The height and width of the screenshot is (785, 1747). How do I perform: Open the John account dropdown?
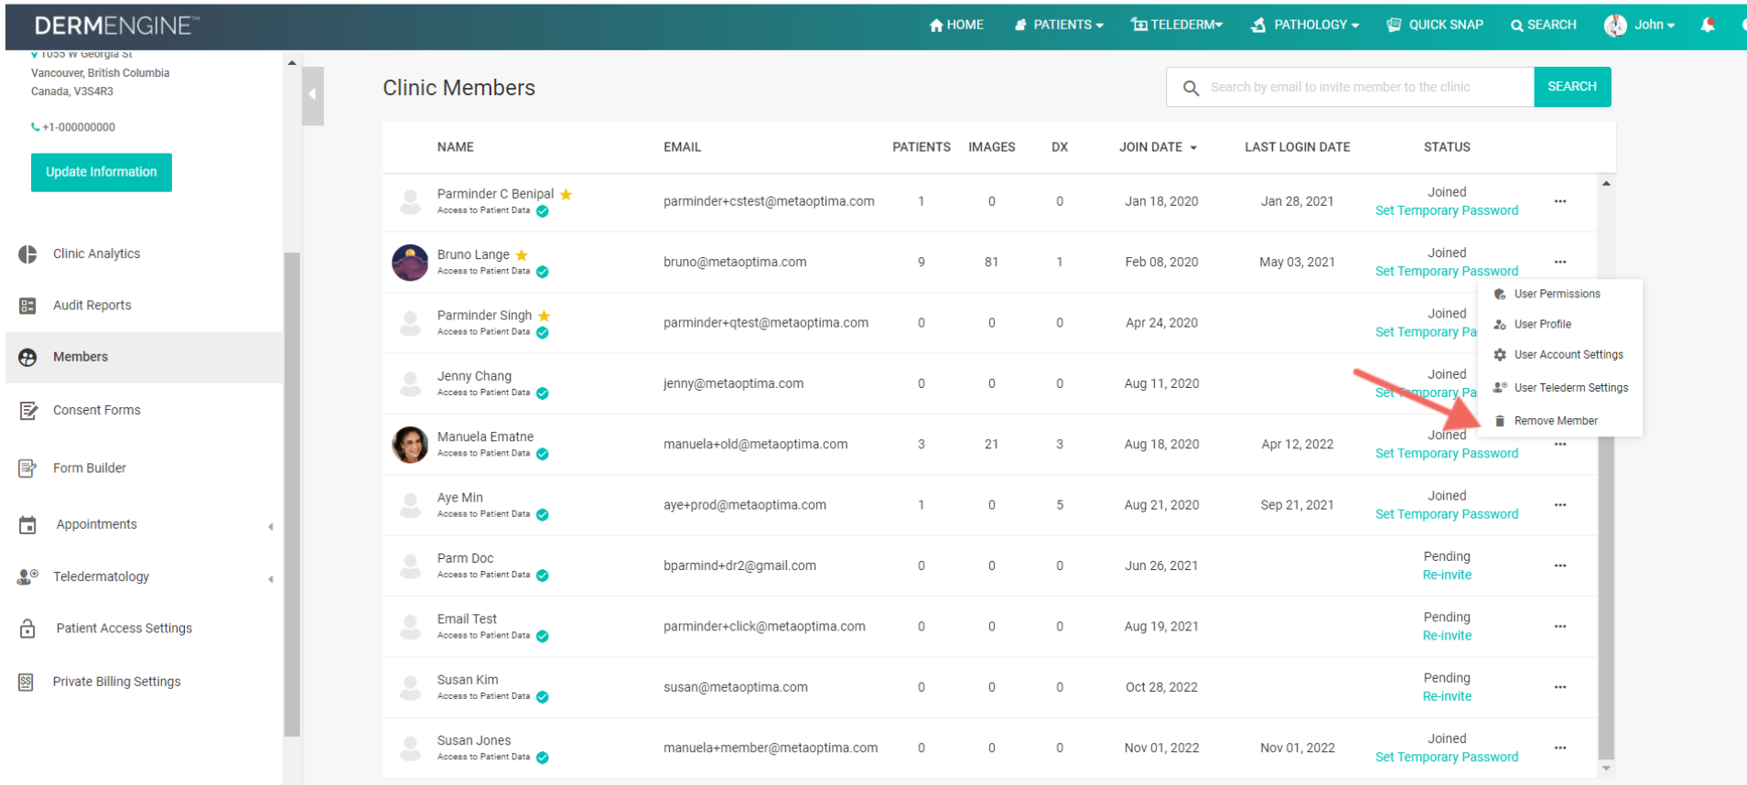pos(1640,25)
